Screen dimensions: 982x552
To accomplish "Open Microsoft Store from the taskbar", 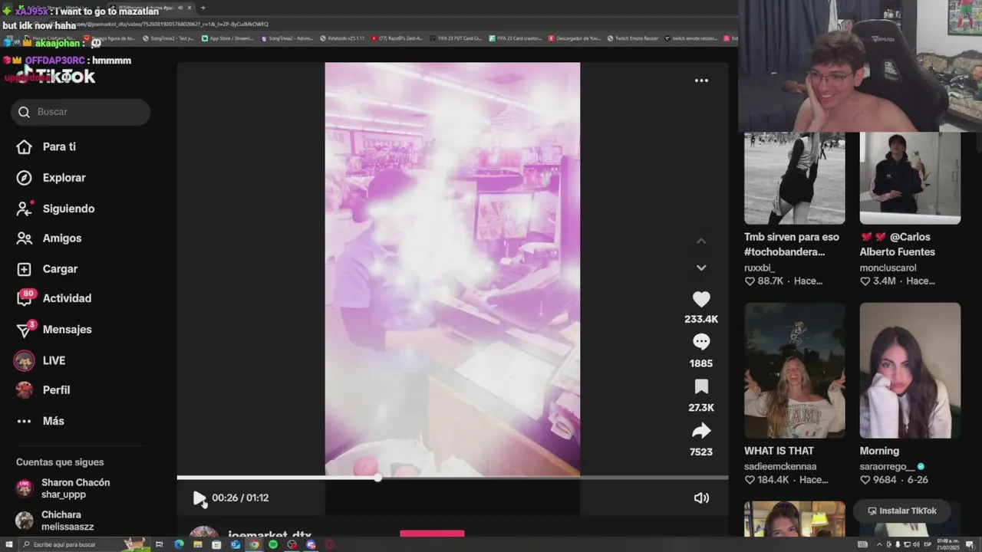I will pos(216,544).
